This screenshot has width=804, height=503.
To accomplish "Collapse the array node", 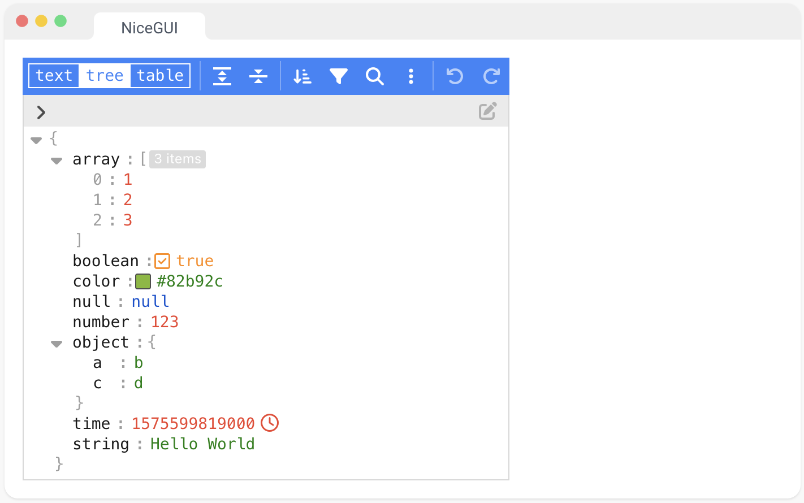I will click(x=57, y=161).
